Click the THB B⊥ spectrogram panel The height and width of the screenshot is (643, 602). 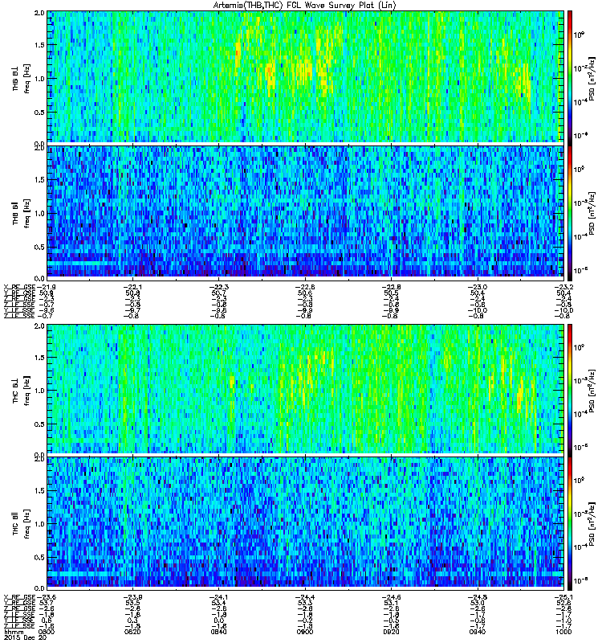point(306,77)
